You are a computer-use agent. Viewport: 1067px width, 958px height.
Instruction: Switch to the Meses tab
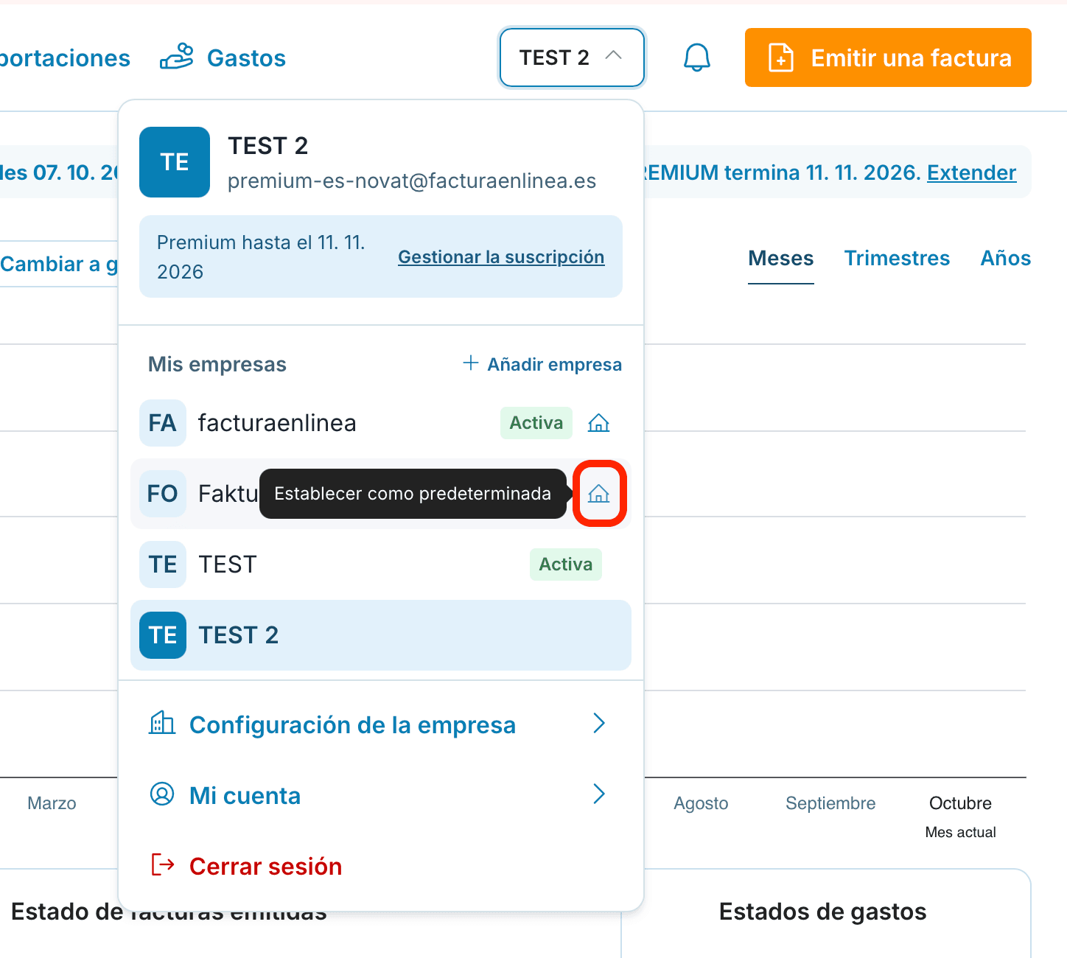pos(781,259)
